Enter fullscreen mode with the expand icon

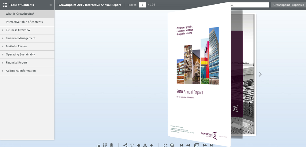coord(166,145)
